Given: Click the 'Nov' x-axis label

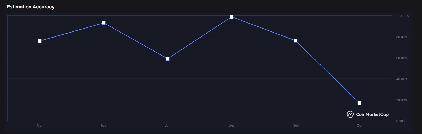Looking at the screenshot, I should pyautogui.click(x=296, y=126).
